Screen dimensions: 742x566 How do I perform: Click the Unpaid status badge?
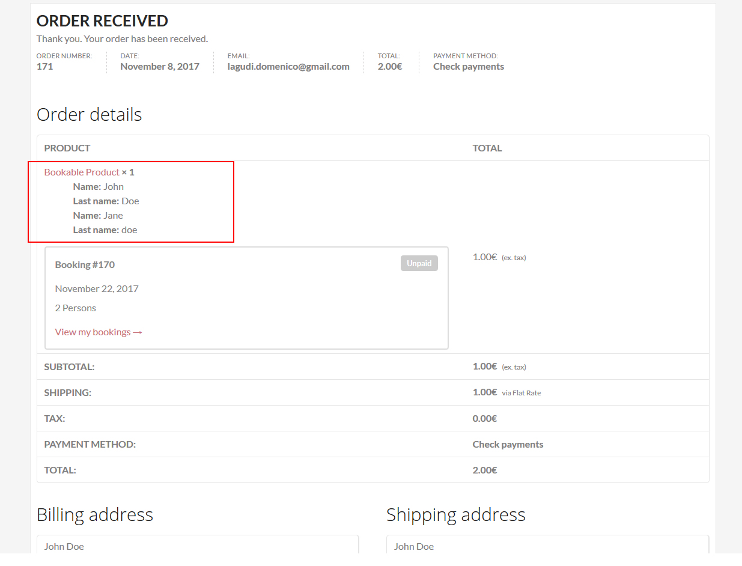point(419,264)
